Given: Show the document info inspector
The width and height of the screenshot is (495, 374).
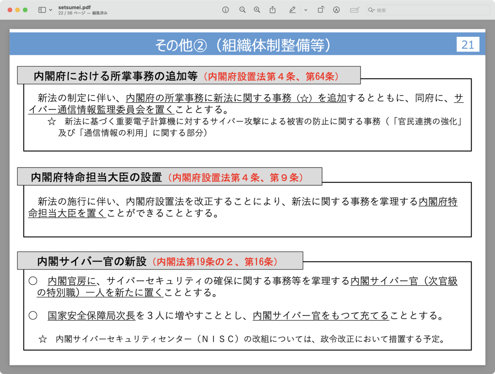Looking at the screenshot, I should tap(225, 10).
